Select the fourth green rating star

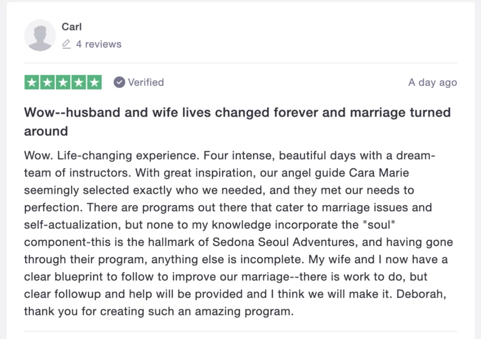coord(78,83)
